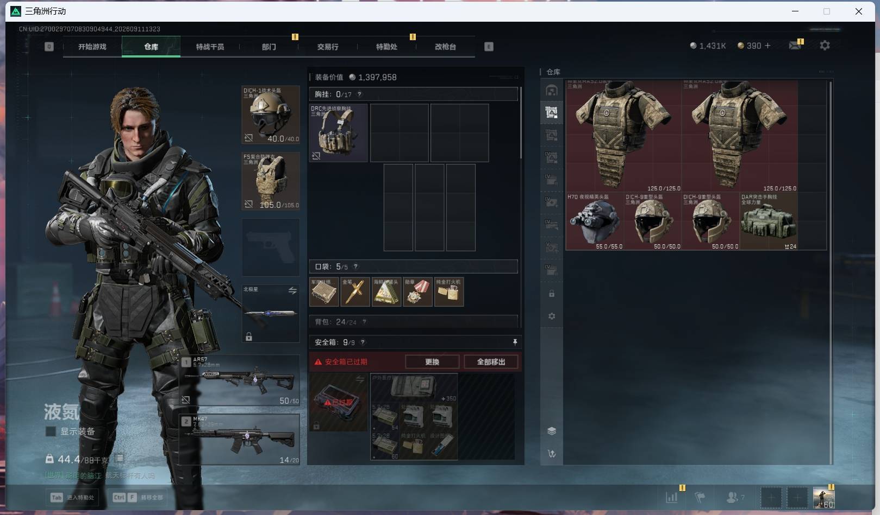
Task: Select the pyramid-shaped canned item in pocket
Action: click(x=386, y=292)
